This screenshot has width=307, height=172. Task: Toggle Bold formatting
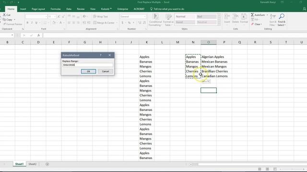pos(27,23)
